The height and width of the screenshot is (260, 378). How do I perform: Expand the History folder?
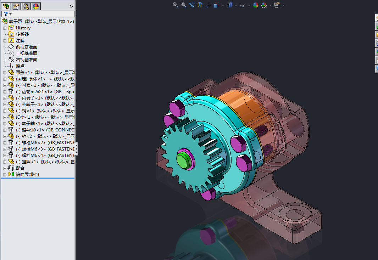5,28
